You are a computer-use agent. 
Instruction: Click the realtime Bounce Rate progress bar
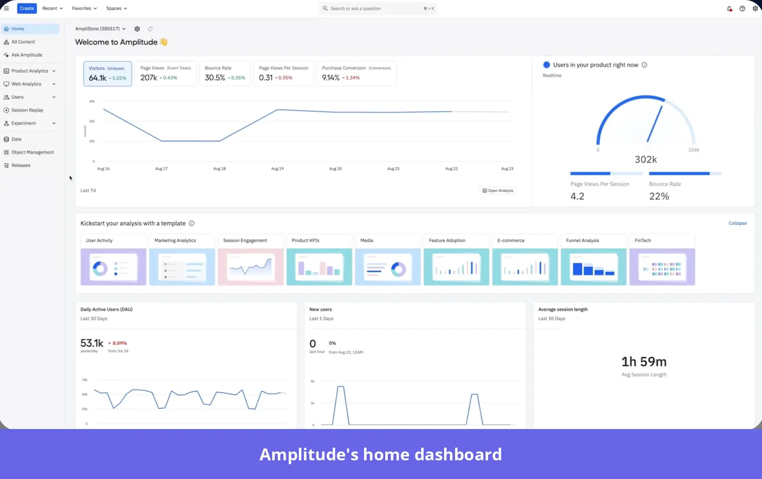tap(685, 173)
